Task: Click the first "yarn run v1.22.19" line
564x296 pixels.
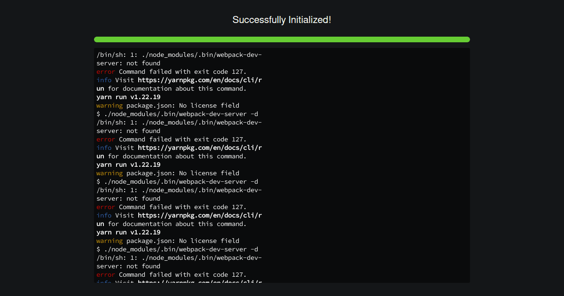Action: click(x=128, y=97)
